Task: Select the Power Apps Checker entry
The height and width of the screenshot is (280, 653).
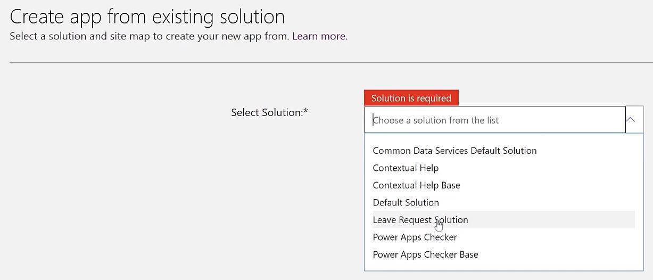Action: 415,237
